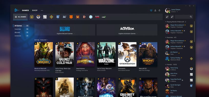Image resolution: width=209 pixels, height=97 pixels.
Task: Click StarCraft II icon beside Sarah Kerrigan
Action: pos(191,86)
